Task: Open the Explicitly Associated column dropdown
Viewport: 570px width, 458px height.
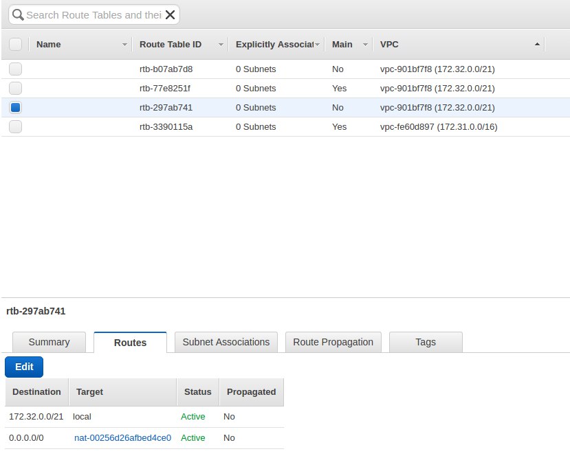Action: pyautogui.click(x=317, y=45)
